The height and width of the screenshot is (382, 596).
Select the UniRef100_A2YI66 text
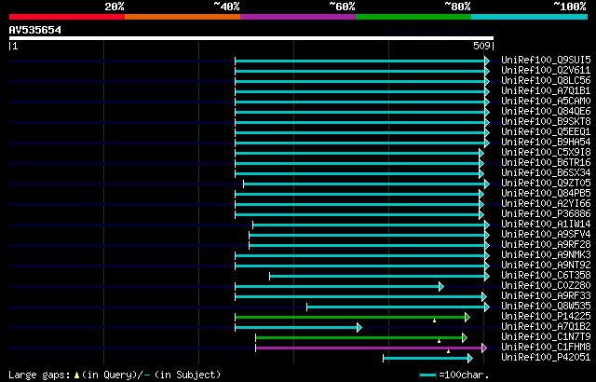click(x=546, y=204)
